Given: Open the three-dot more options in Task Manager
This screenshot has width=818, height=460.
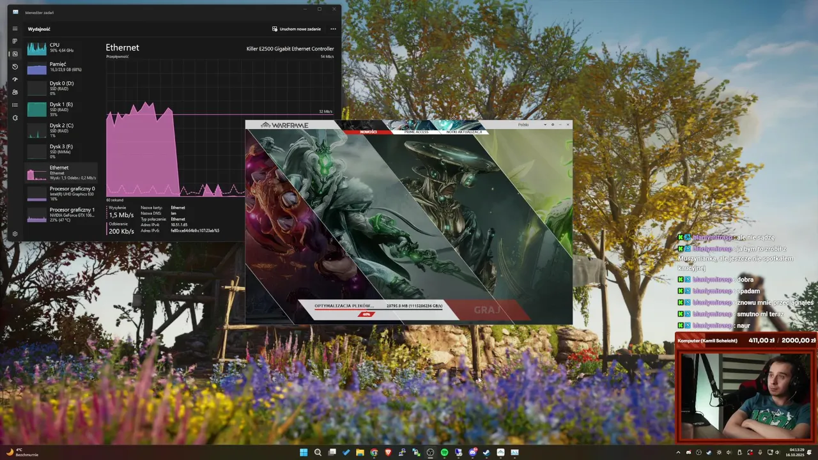Looking at the screenshot, I should 333,29.
